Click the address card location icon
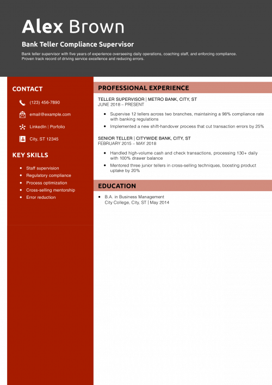This screenshot has width=272, height=385. 22,139
